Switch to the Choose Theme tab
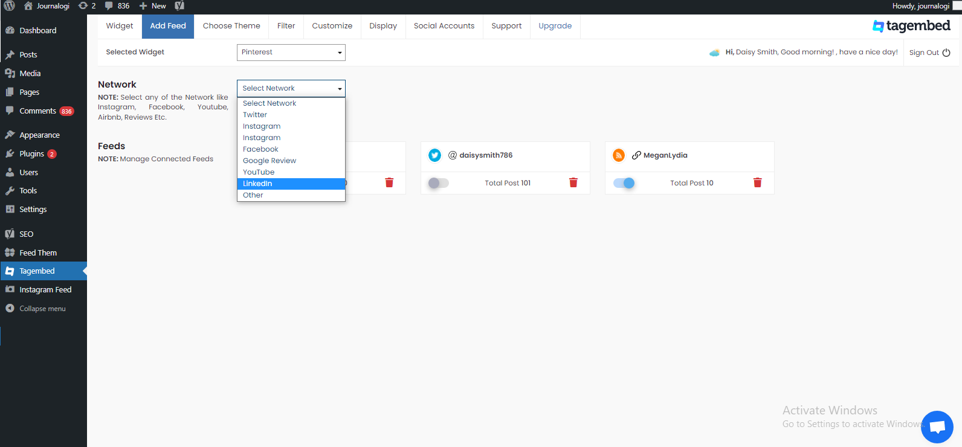This screenshot has width=962, height=447. (231, 26)
